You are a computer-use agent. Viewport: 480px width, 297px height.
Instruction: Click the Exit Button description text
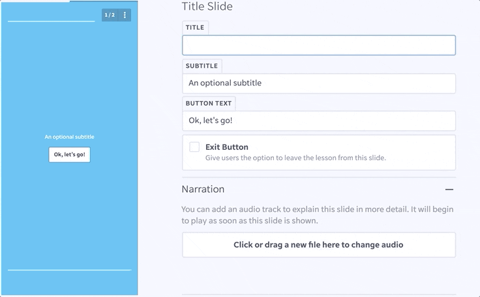(295, 158)
